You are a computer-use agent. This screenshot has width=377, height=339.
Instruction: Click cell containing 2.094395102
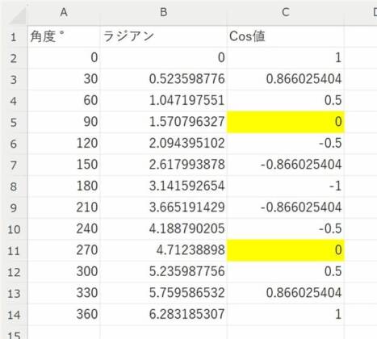pos(163,144)
